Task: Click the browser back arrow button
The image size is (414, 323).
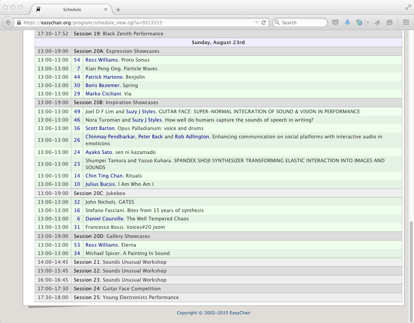Action: (x=8, y=22)
